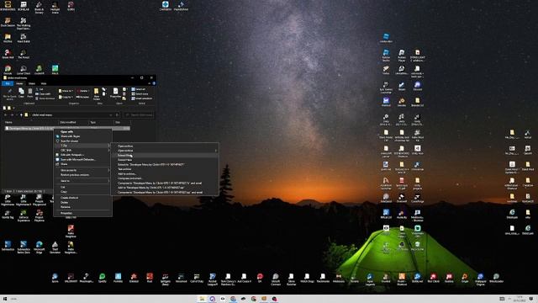Select Rename in the context menu

click(82, 207)
